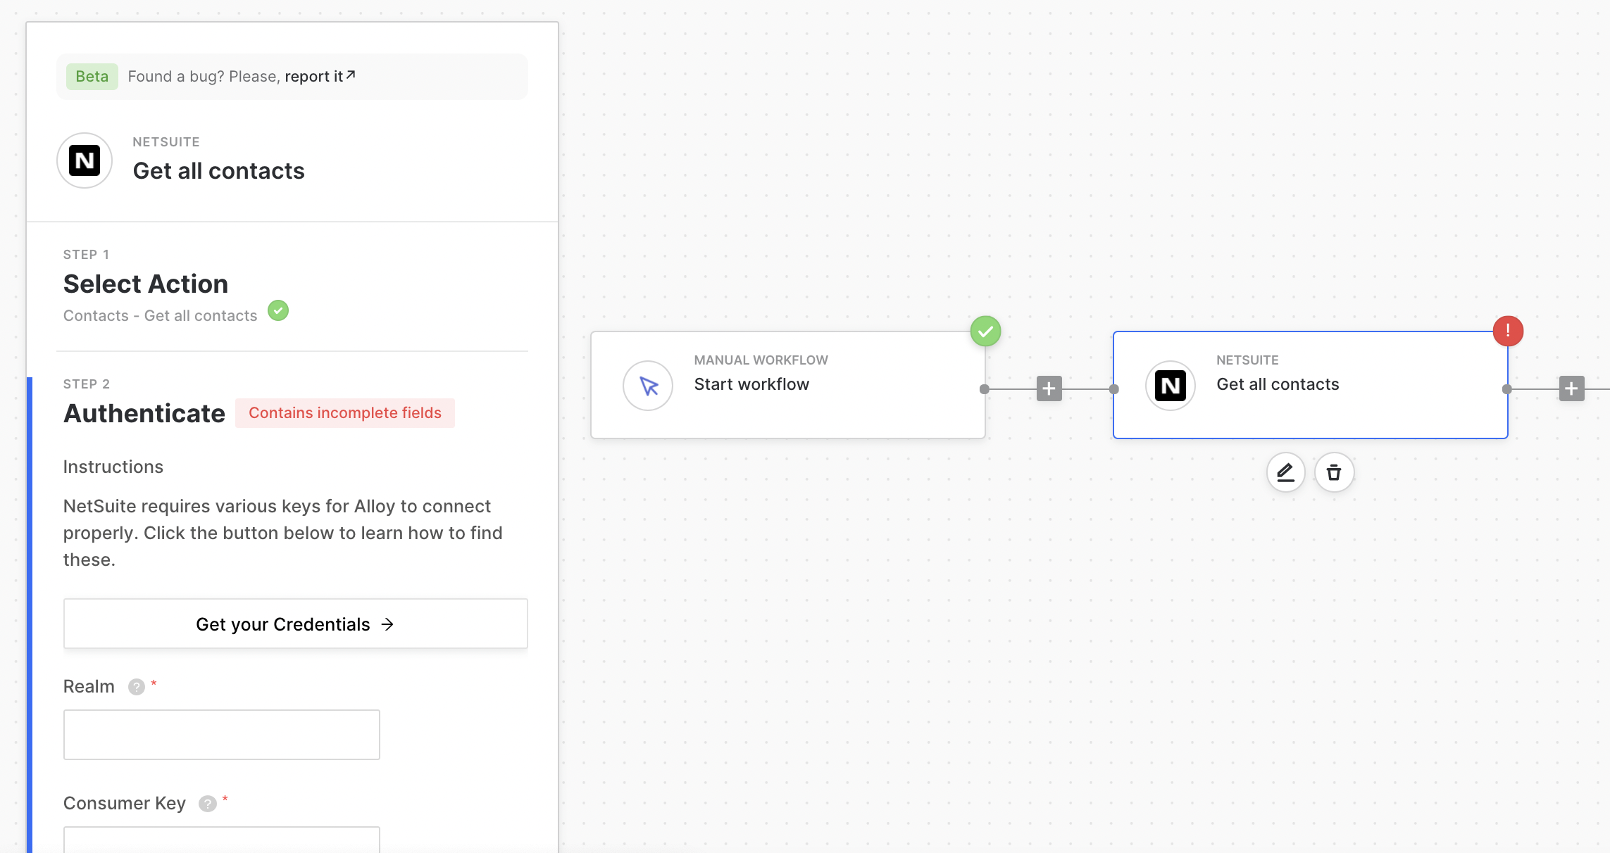Click the Consumer Key help question mark icon
The image size is (1610, 853).
coord(207,804)
